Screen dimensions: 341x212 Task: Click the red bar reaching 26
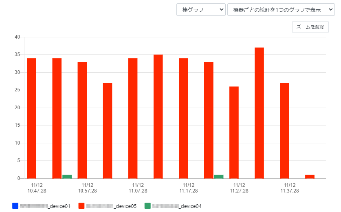[x=234, y=132]
